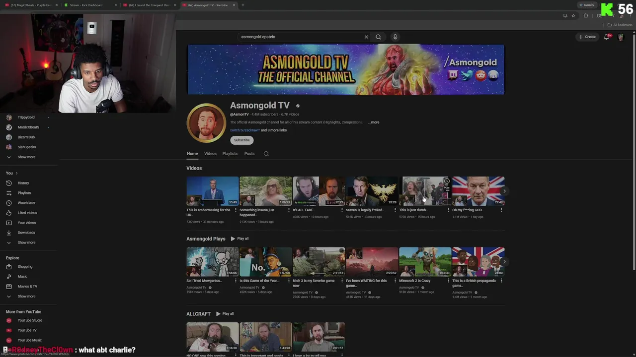
Task: Open the account avatar menu
Action: (621, 37)
